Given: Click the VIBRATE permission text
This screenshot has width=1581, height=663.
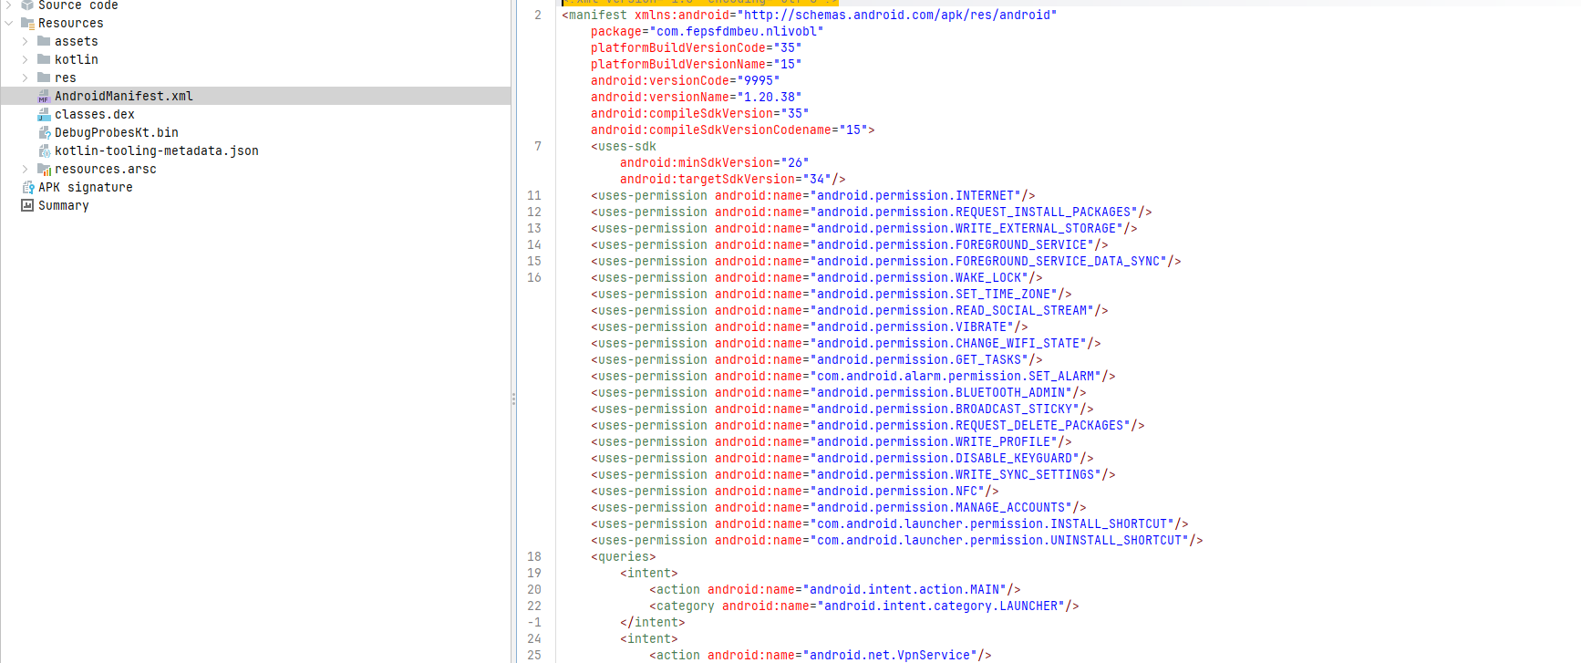Looking at the screenshot, I should pos(981,326).
